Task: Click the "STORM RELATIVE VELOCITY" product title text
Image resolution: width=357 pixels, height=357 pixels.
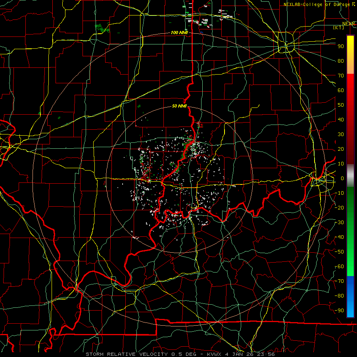Action: pyautogui.click(x=127, y=354)
